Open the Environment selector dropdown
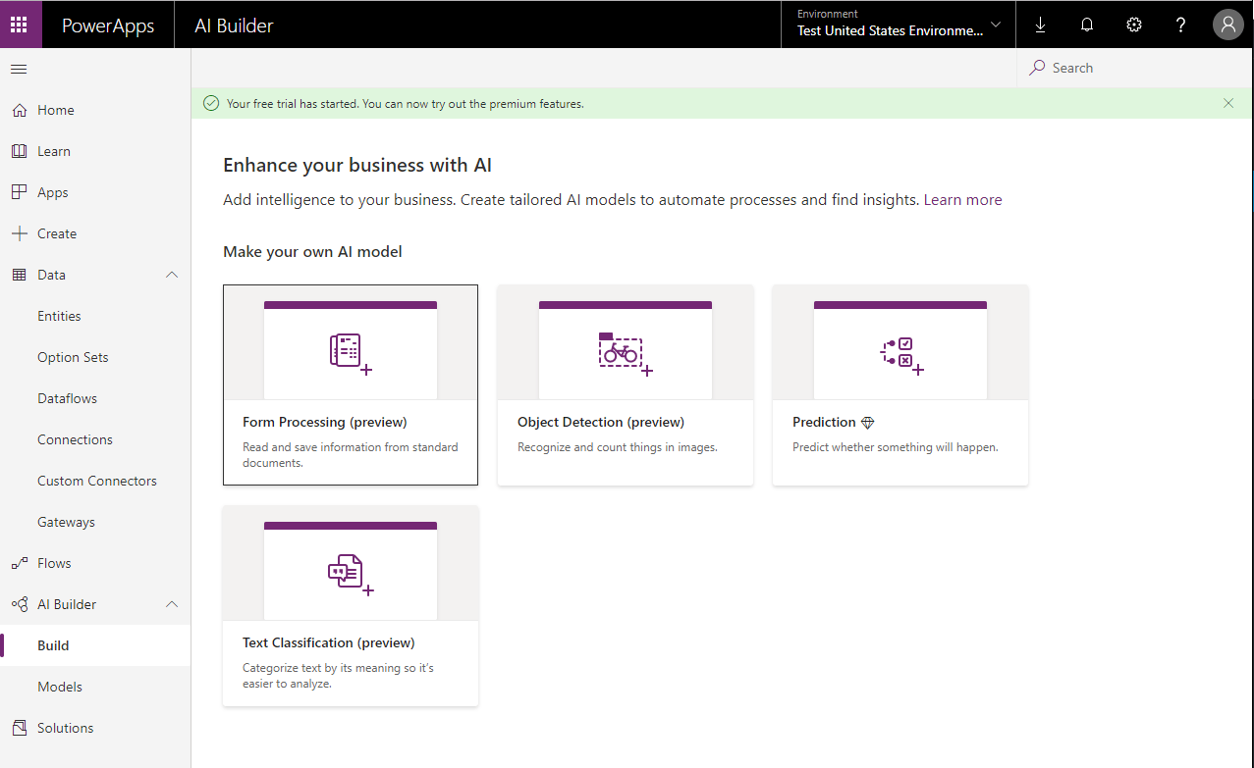Viewport: 1254px width, 768px height. pyautogui.click(x=899, y=25)
